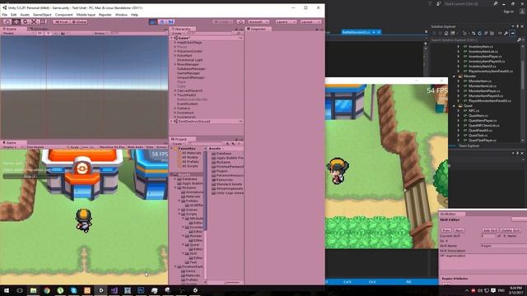The height and width of the screenshot is (296, 527).
Task: Click the Next button in Skill Editor
Action: coord(459,230)
